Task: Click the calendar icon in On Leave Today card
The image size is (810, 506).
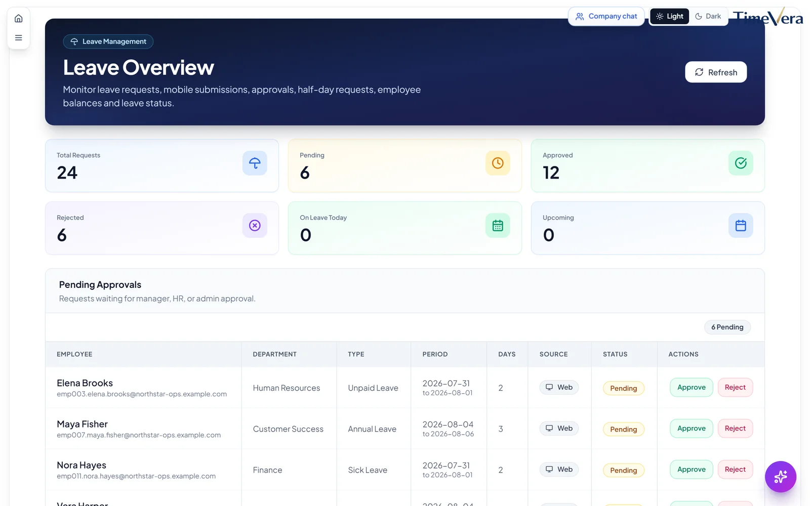Action: pyautogui.click(x=498, y=225)
